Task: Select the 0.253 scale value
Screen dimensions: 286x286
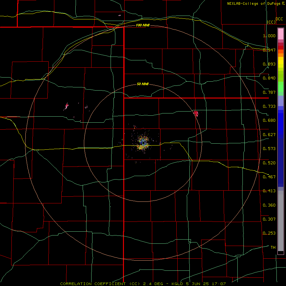Action: click(x=269, y=233)
